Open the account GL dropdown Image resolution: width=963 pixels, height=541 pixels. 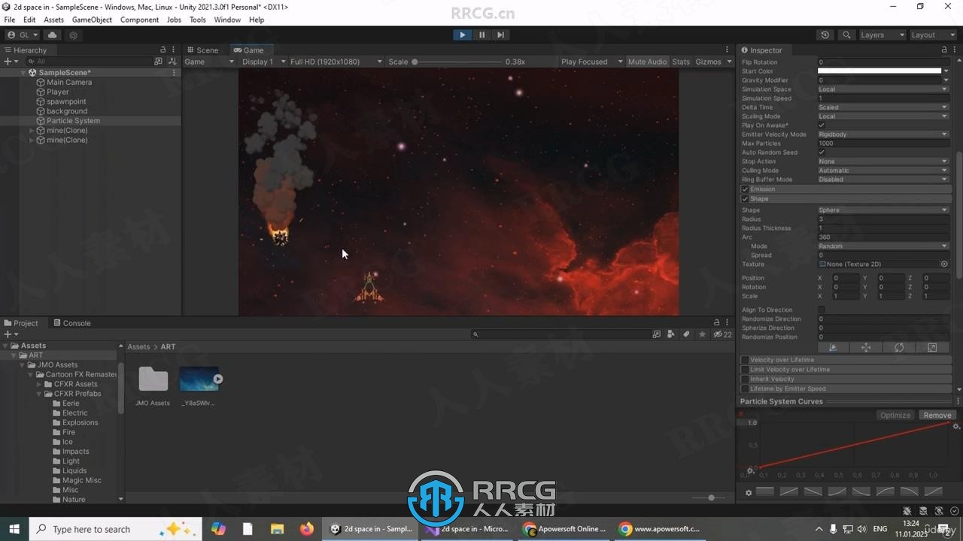click(x=22, y=35)
